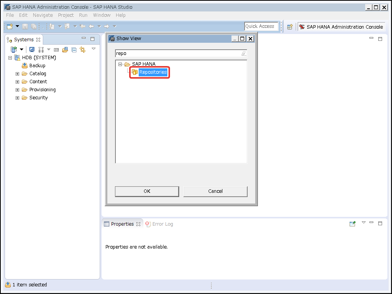Open the SQL Console icon

56,50
